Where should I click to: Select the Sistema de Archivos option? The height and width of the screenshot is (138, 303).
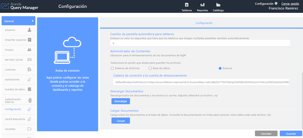112,68
